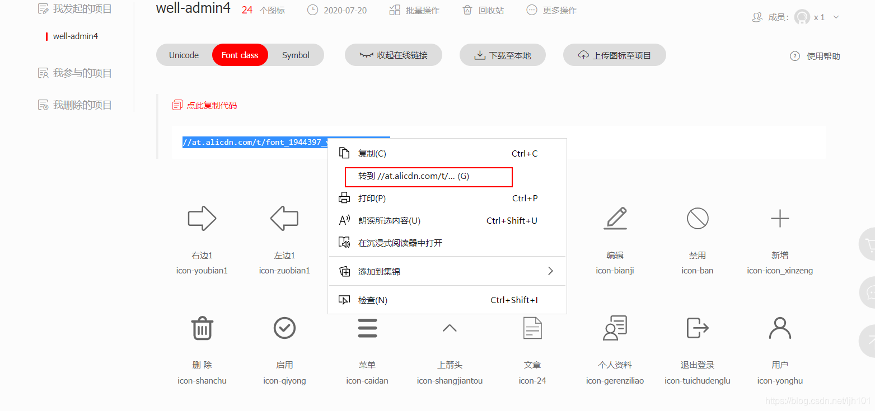Select the icon-24 article document icon
The image size is (875, 411).
pyautogui.click(x=532, y=328)
